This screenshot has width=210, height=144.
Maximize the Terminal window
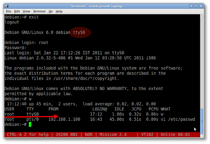pyautogui.click(x=196, y=6)
